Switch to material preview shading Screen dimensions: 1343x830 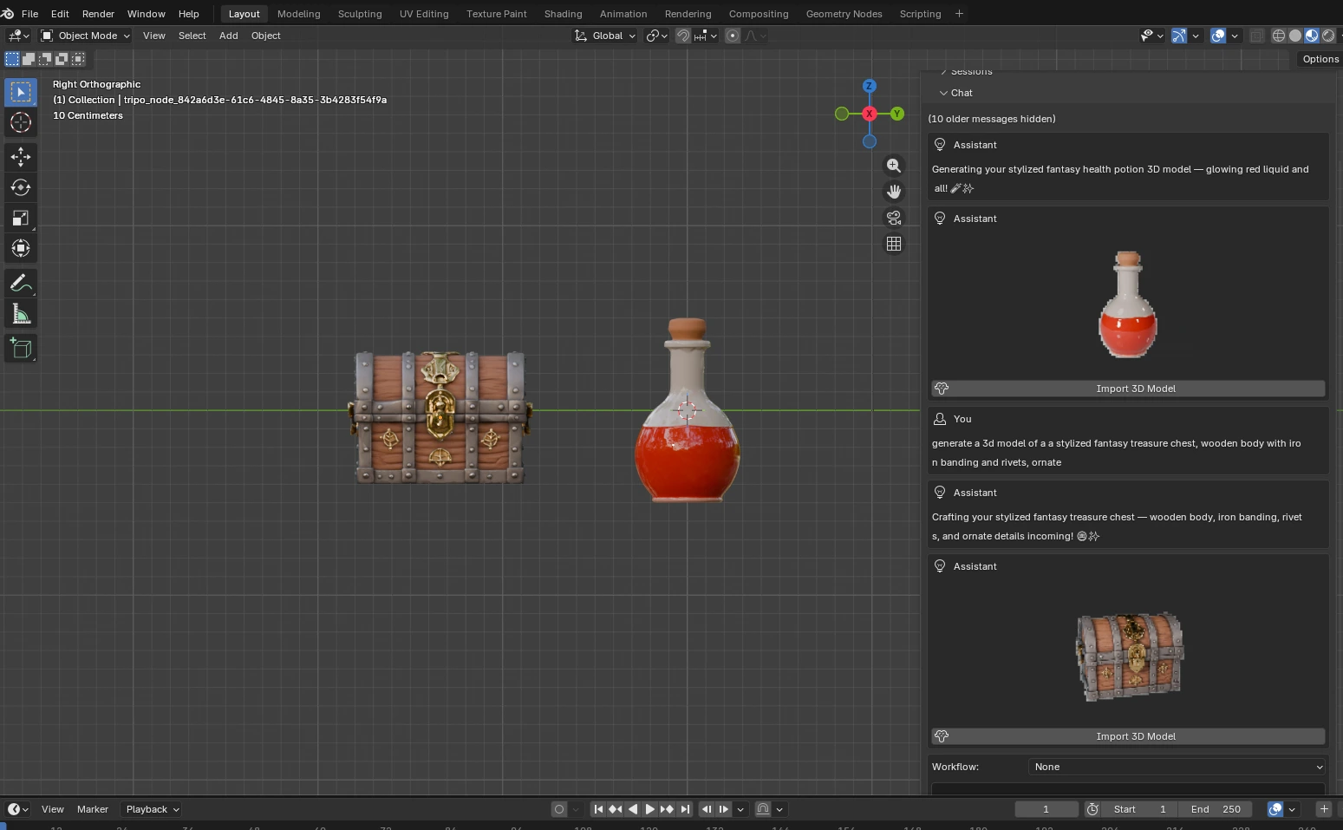pos(1312,36)
